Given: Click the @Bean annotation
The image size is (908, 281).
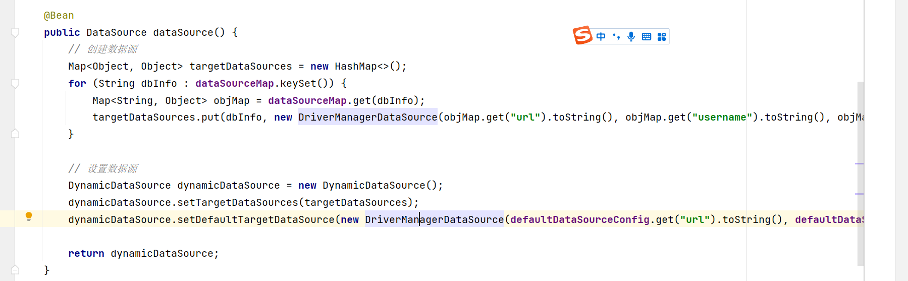Looking at the screenshot, I should 59,16.
